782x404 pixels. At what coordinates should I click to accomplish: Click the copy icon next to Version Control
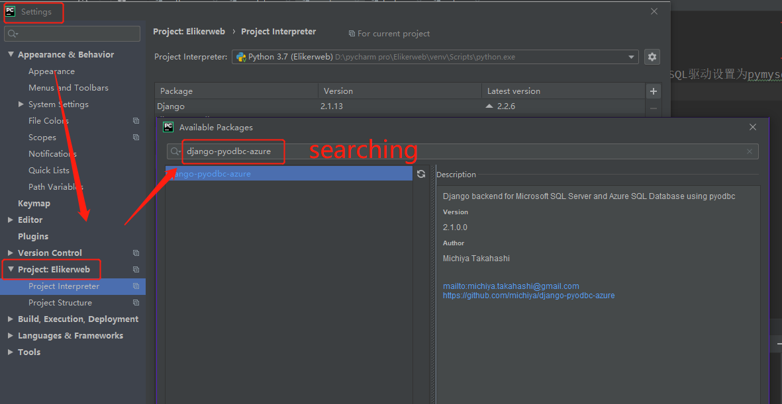[x=136, y=253]
